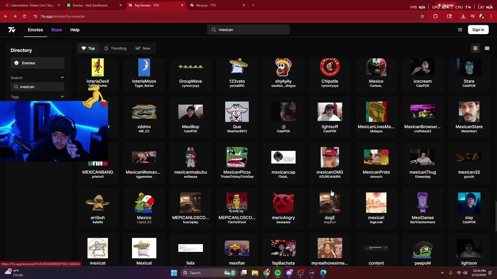The width and height of the screenshot is (497, 279).
Task: Open the MexicanPizza emote
Action: click(x=237, y=163)
